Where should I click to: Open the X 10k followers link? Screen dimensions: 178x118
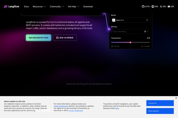(163, 6)
